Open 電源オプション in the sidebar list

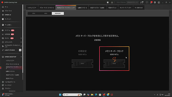tap(10, 78)
